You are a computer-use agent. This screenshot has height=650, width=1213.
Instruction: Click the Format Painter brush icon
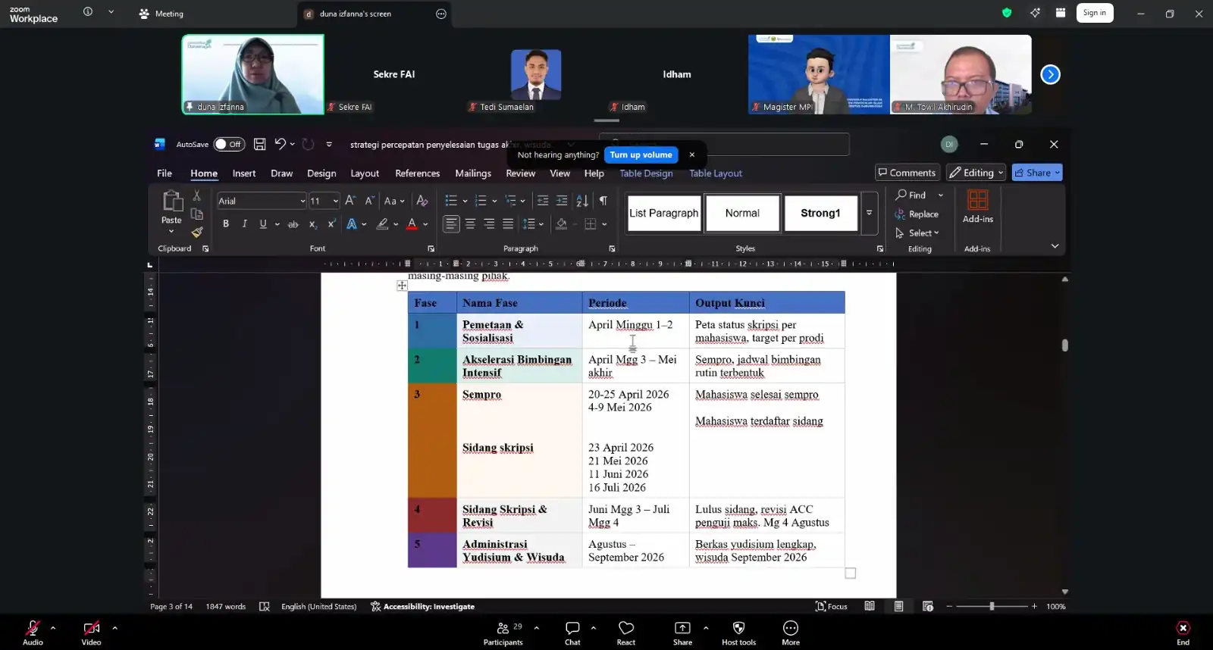click(197, 233)
